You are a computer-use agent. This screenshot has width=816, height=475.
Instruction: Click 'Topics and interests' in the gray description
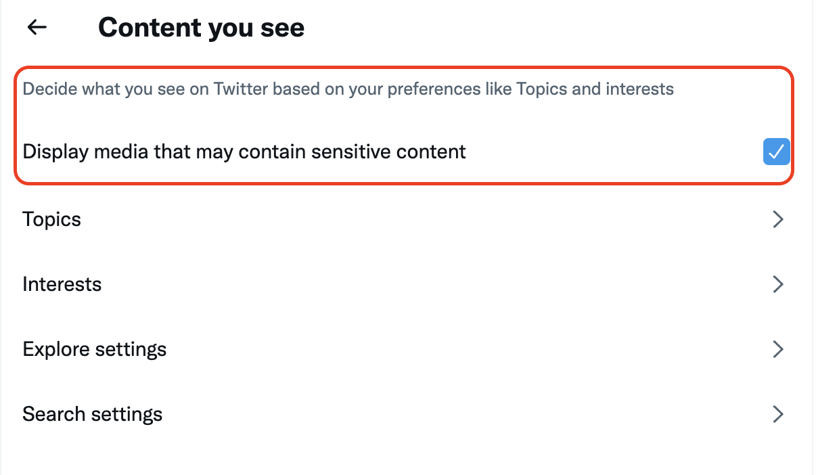595,89
